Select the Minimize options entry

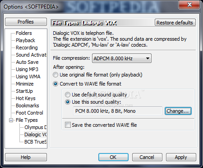pos(25,84)
